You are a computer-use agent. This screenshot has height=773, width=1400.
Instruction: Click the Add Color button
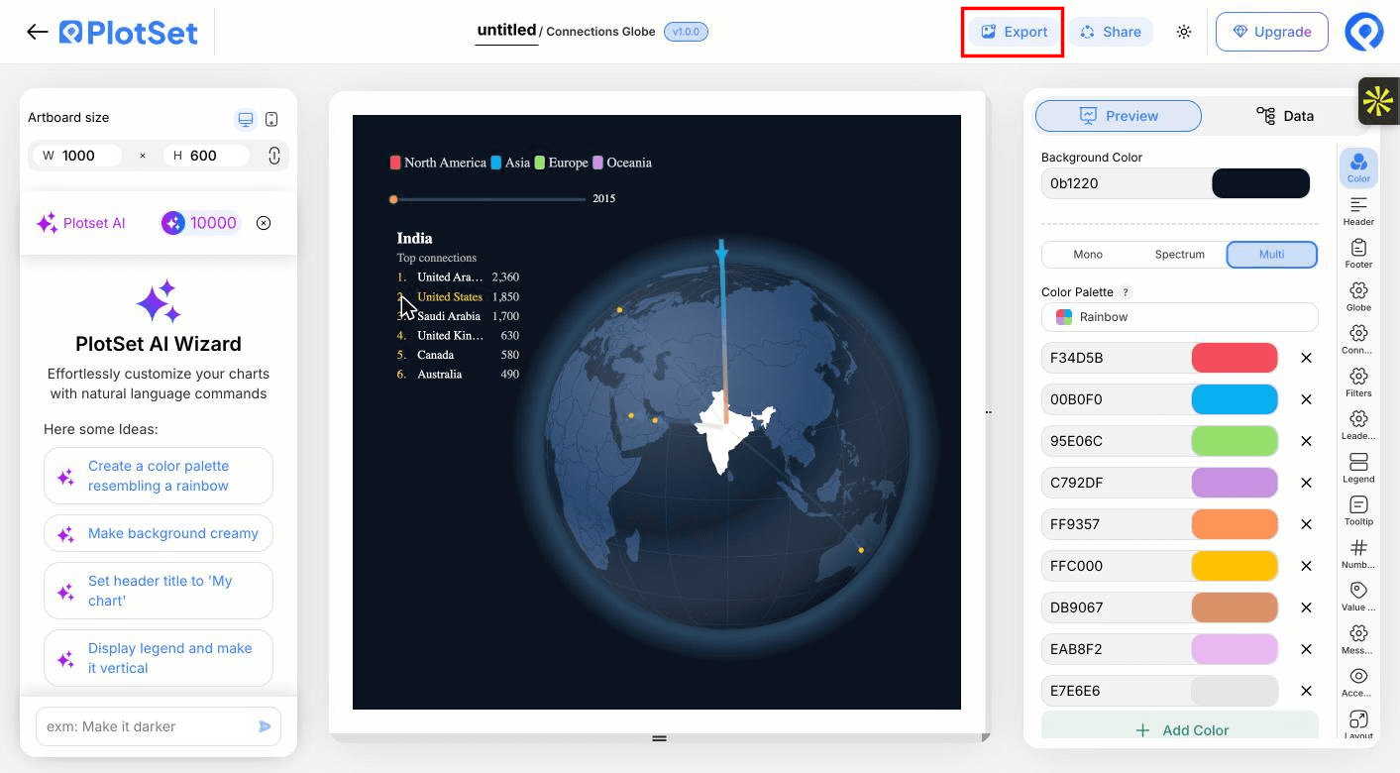(x=1180, y=727)
